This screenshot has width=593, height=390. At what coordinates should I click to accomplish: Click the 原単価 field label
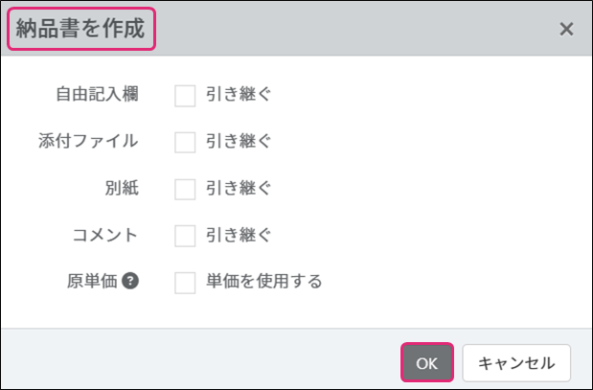click(x=91, y=282)
